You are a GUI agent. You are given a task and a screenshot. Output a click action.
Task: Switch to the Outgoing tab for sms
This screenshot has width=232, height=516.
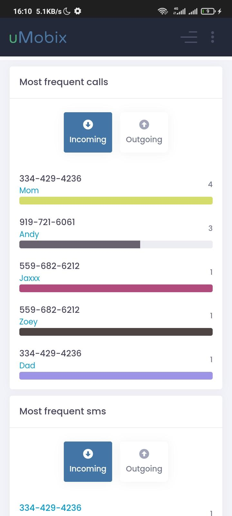point(144,461)
